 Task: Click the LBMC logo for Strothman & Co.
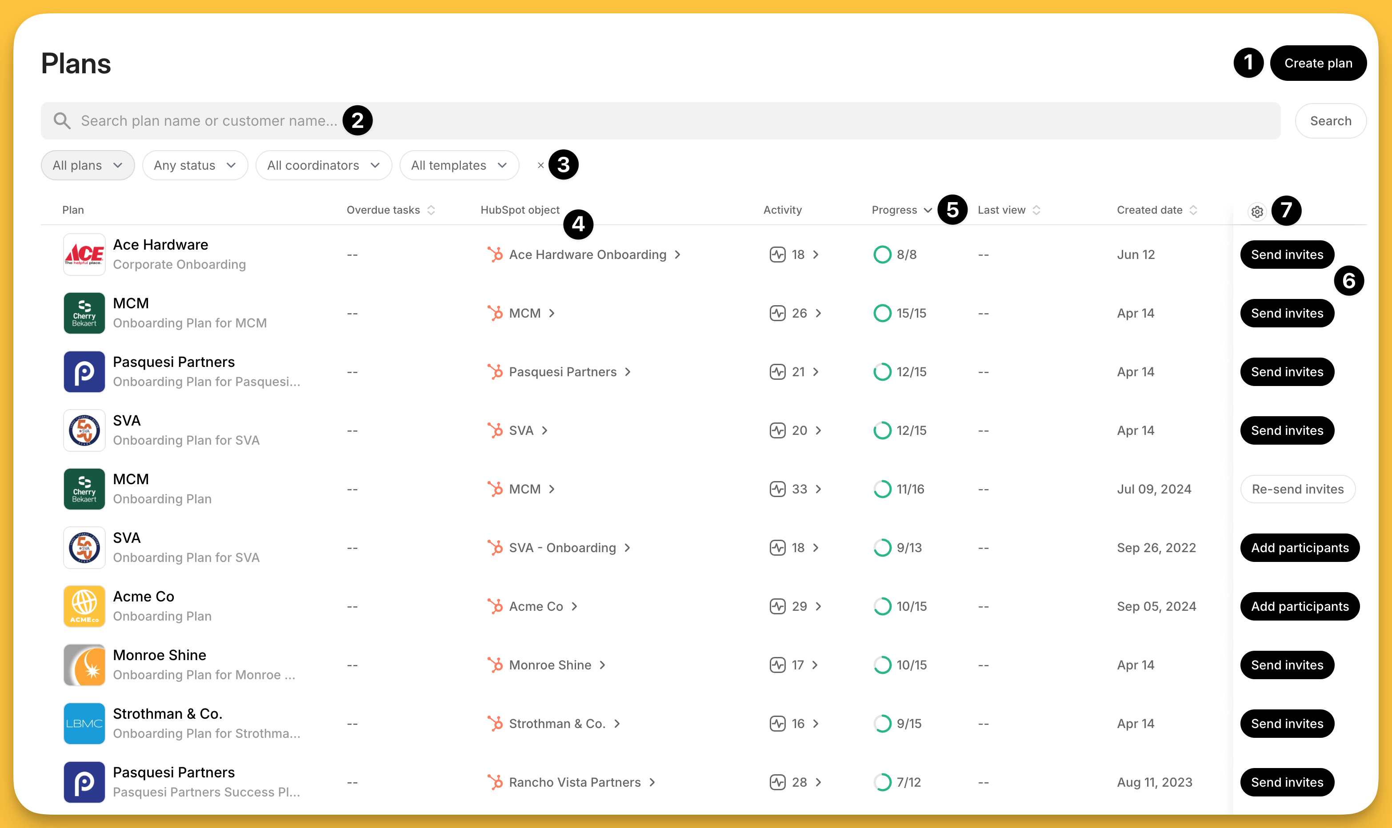pyautogui.click(x=84, y=723)
